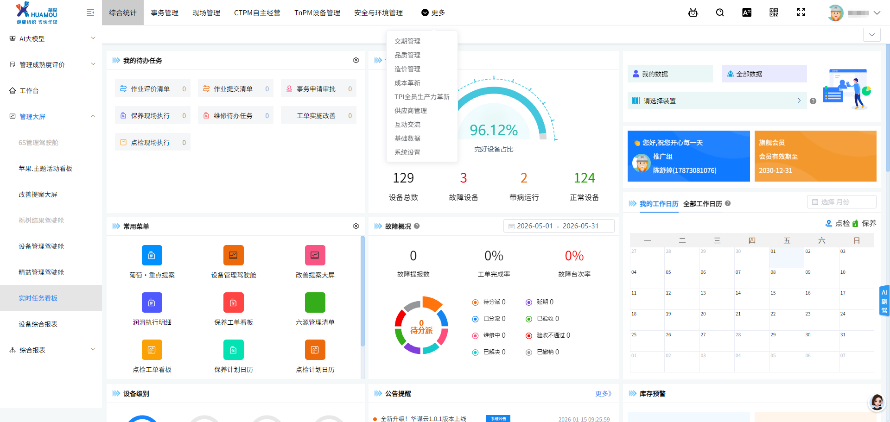Click 我的数据 button
890x422 pixels.
click(x=670, y=74)
